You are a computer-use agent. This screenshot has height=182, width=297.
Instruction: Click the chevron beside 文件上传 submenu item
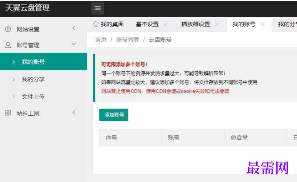(14, 97)
